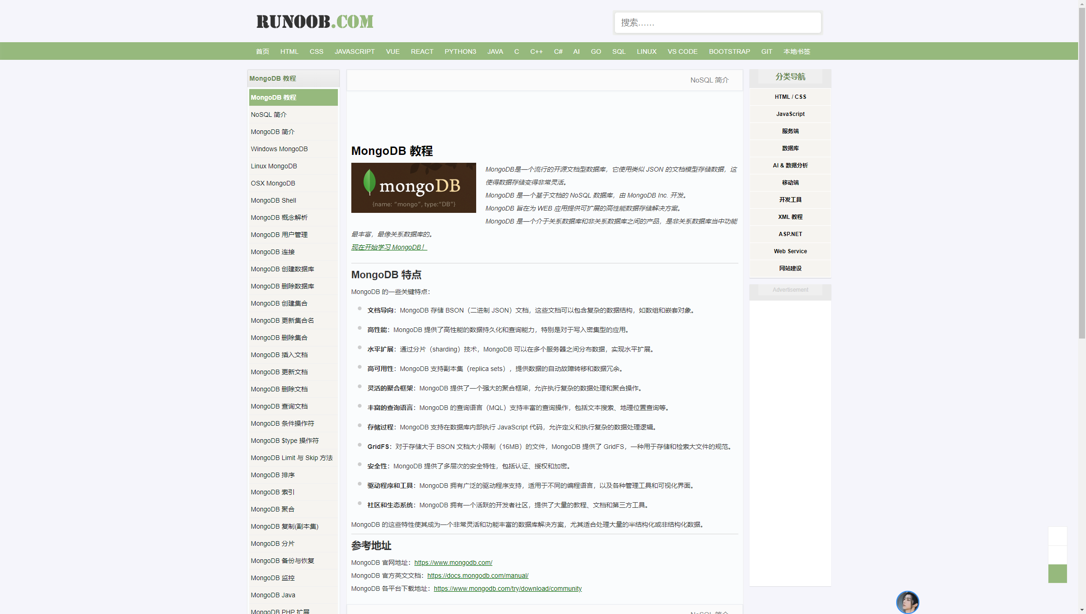Open the GIT nav item
Screen dimensions: 1086x614
point(767,51)
